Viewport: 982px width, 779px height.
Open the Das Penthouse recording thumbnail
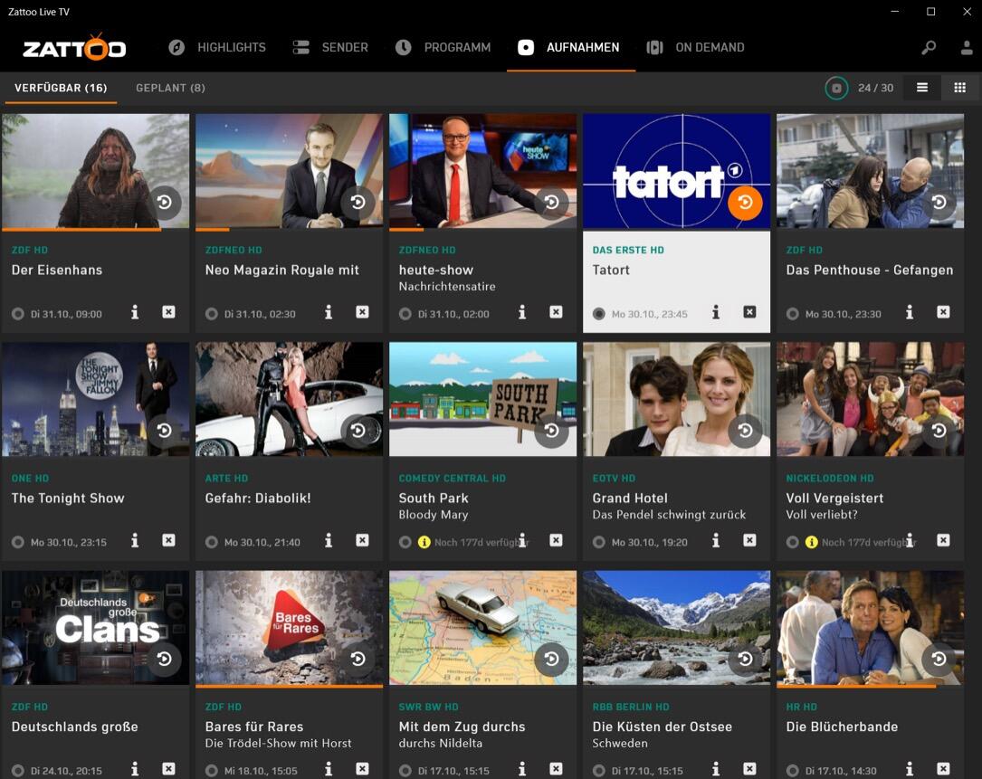click(869, 170)
